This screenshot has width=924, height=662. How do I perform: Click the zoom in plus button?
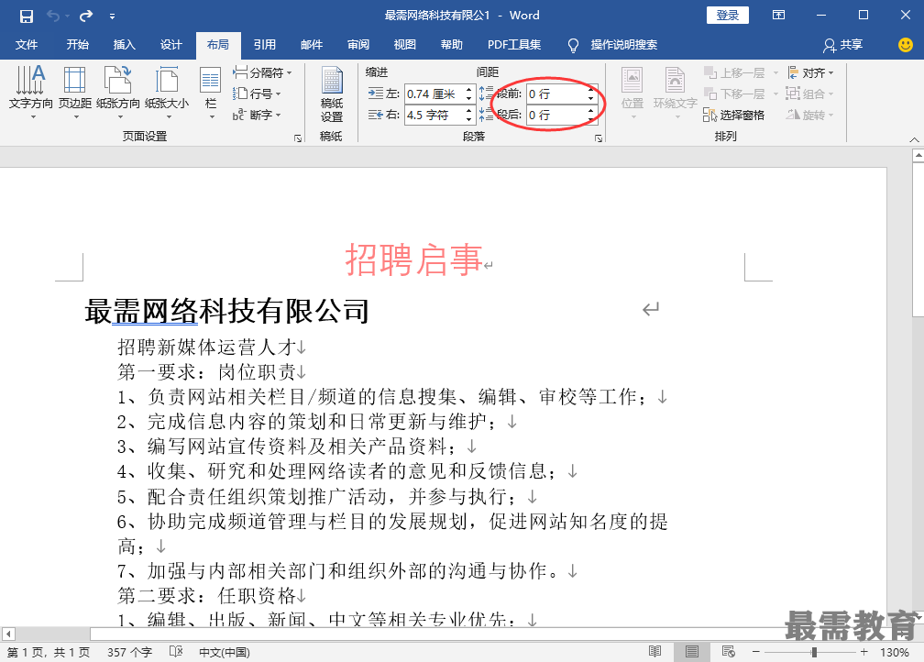click(x=863, y=652)
